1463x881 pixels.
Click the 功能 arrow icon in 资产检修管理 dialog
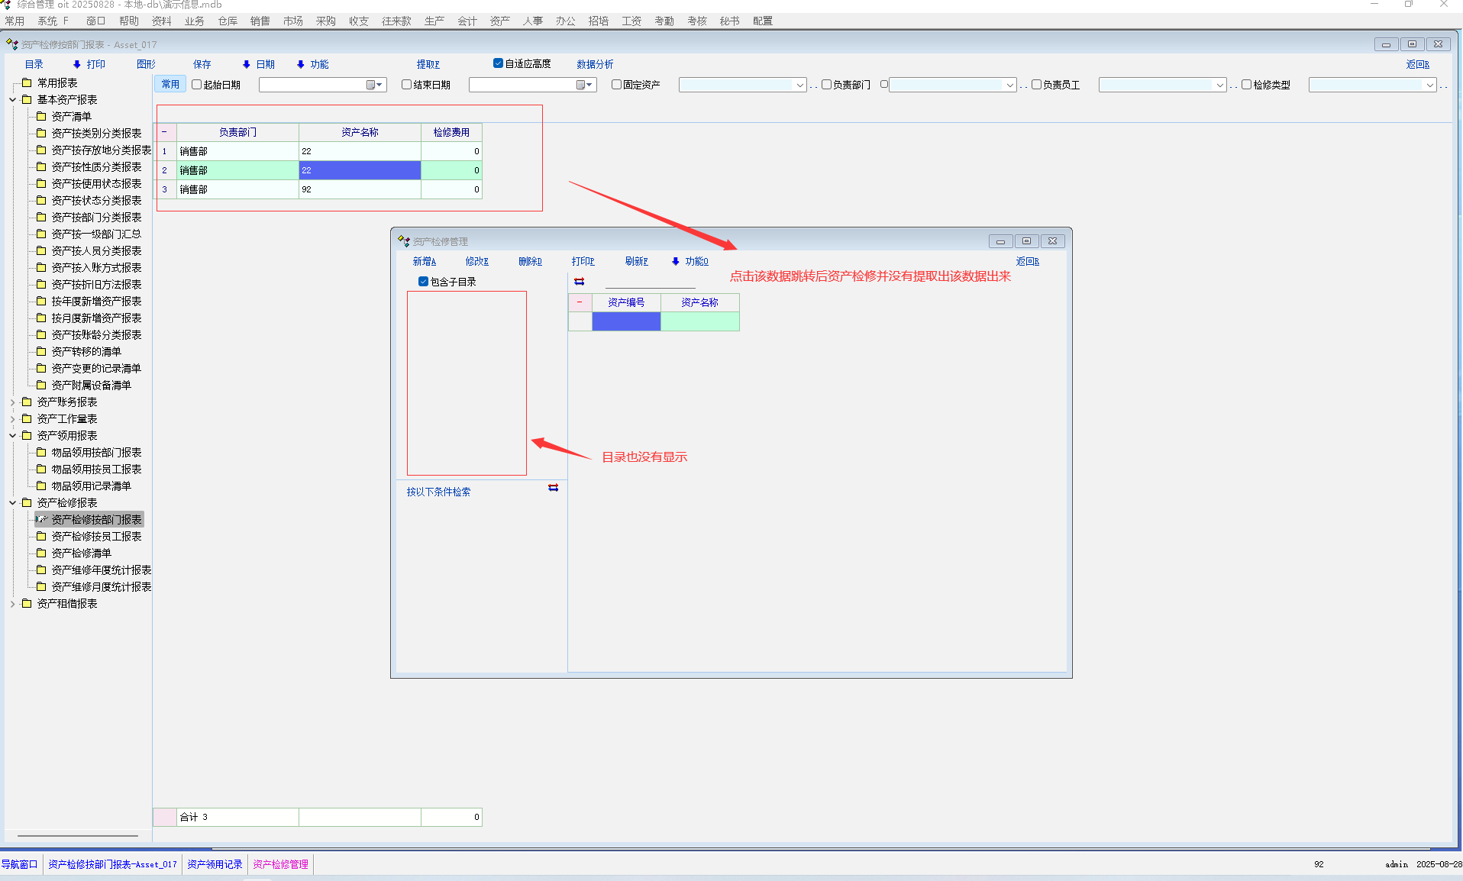(x=676, y=262)
